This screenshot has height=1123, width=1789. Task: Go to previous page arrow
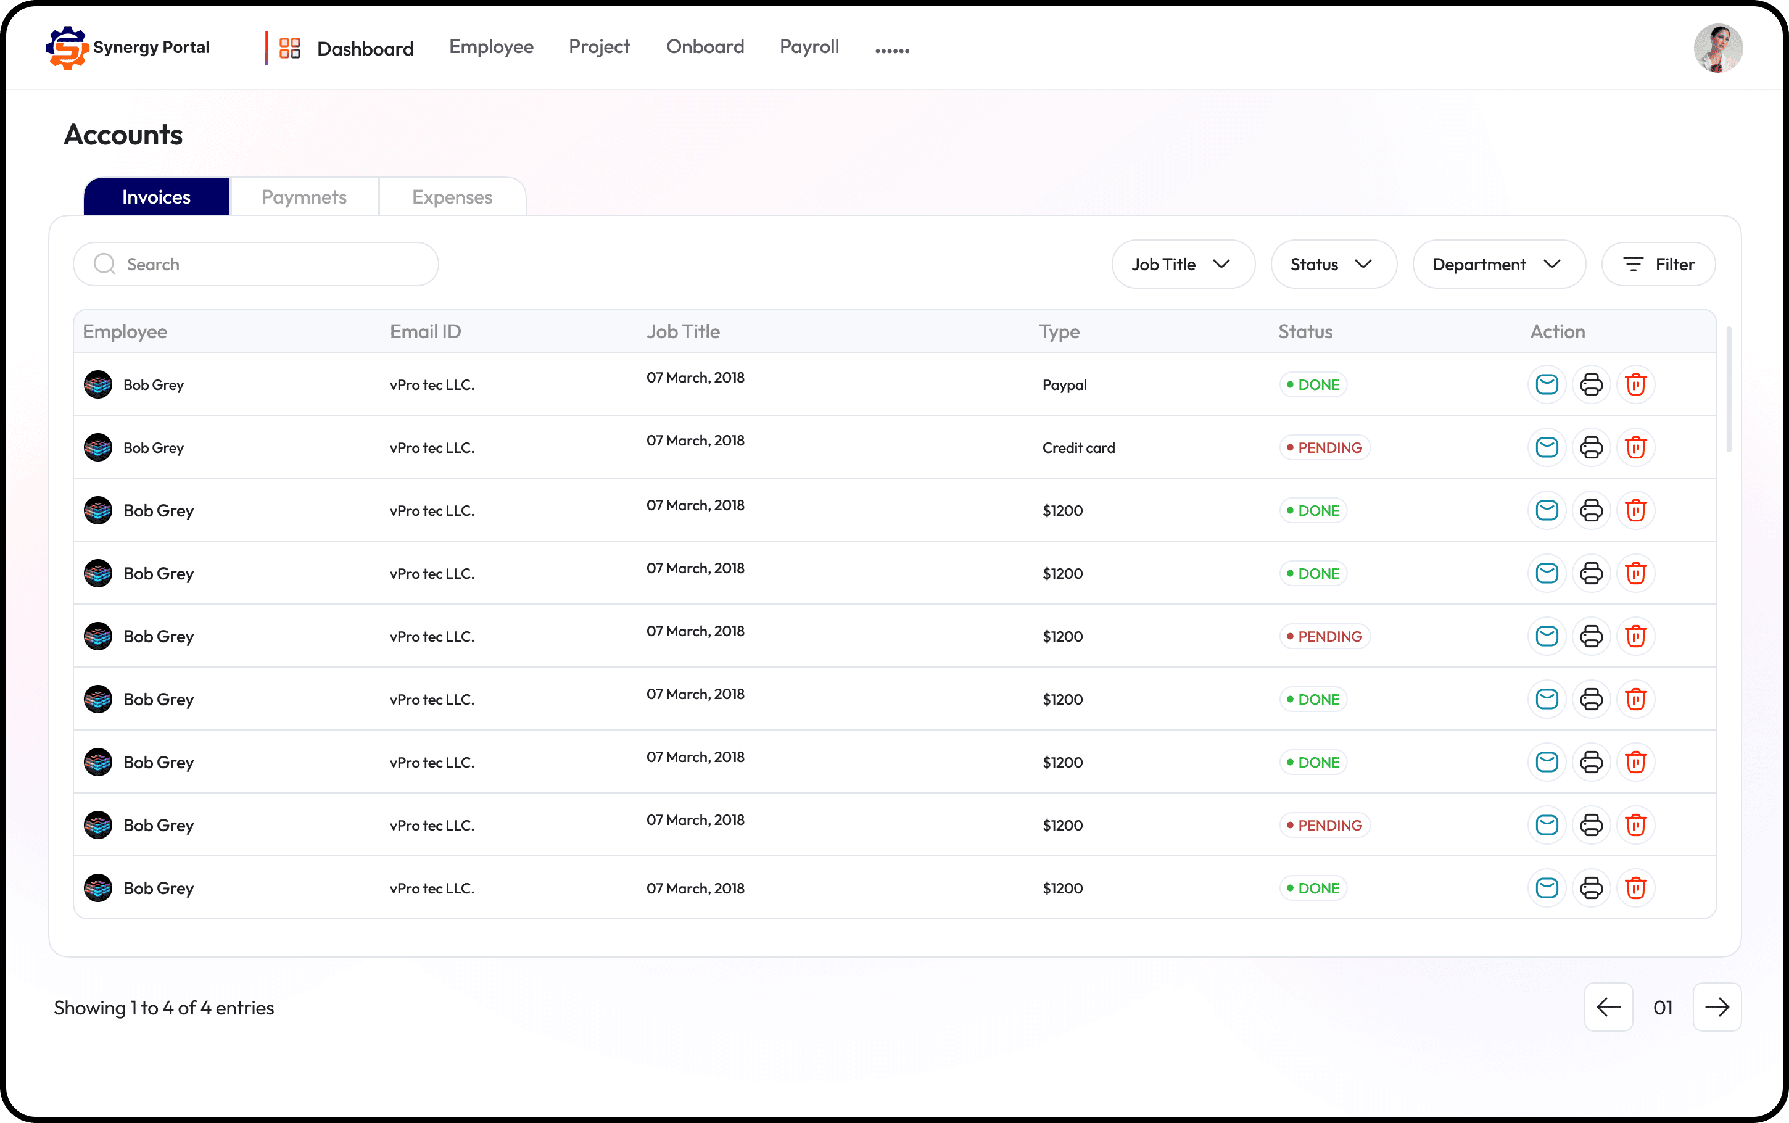coord(1608,1008)
